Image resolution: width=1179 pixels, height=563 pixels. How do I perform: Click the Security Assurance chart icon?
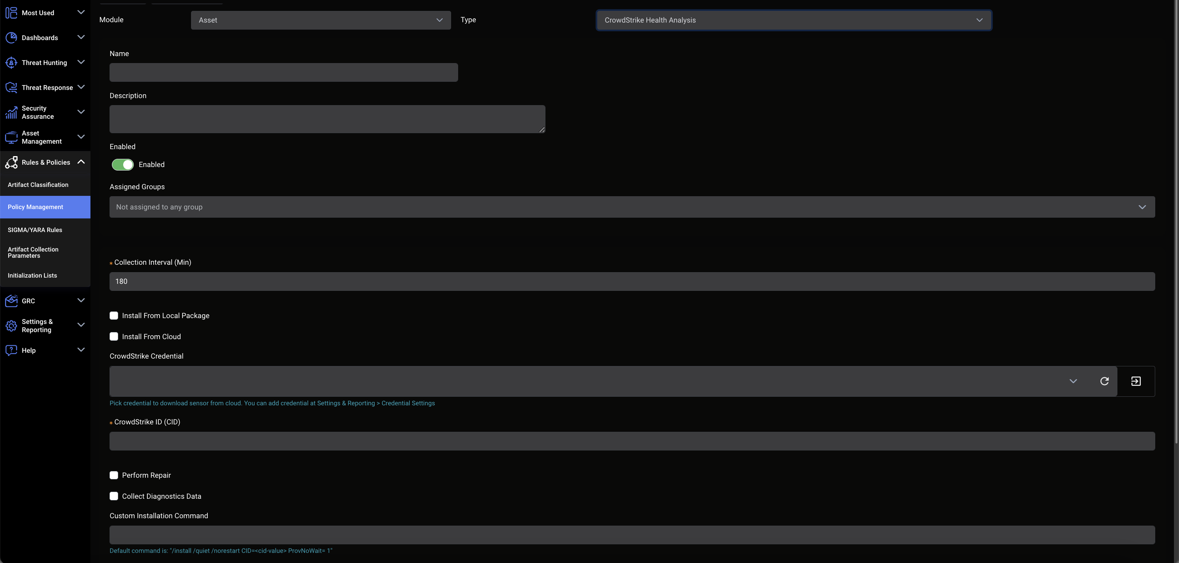coord(11,113)
